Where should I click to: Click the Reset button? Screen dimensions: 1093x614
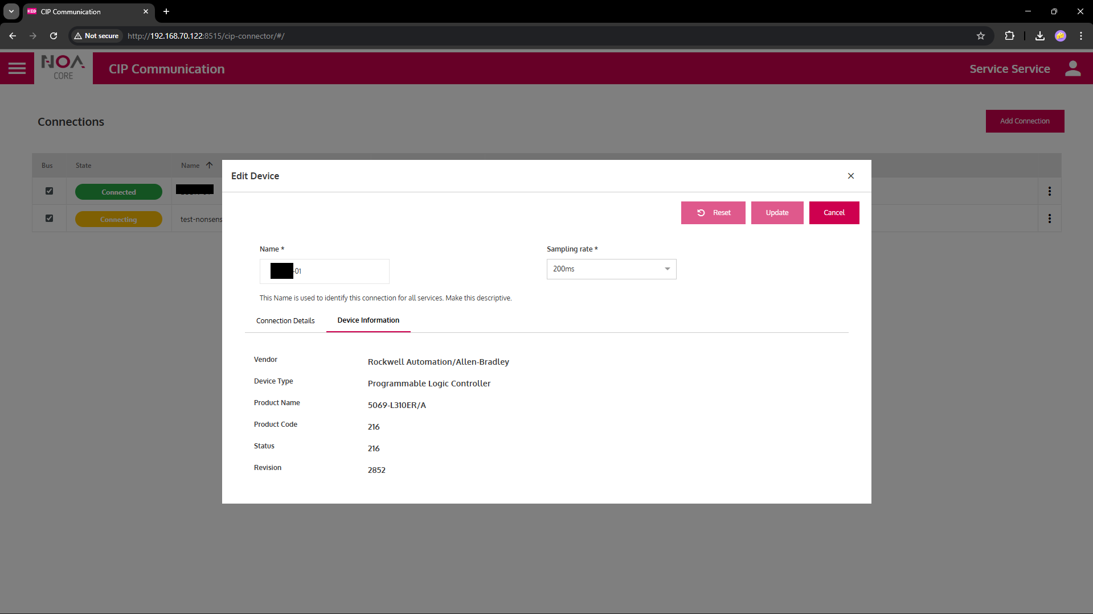pyautogui.click(x=713, y=213)
